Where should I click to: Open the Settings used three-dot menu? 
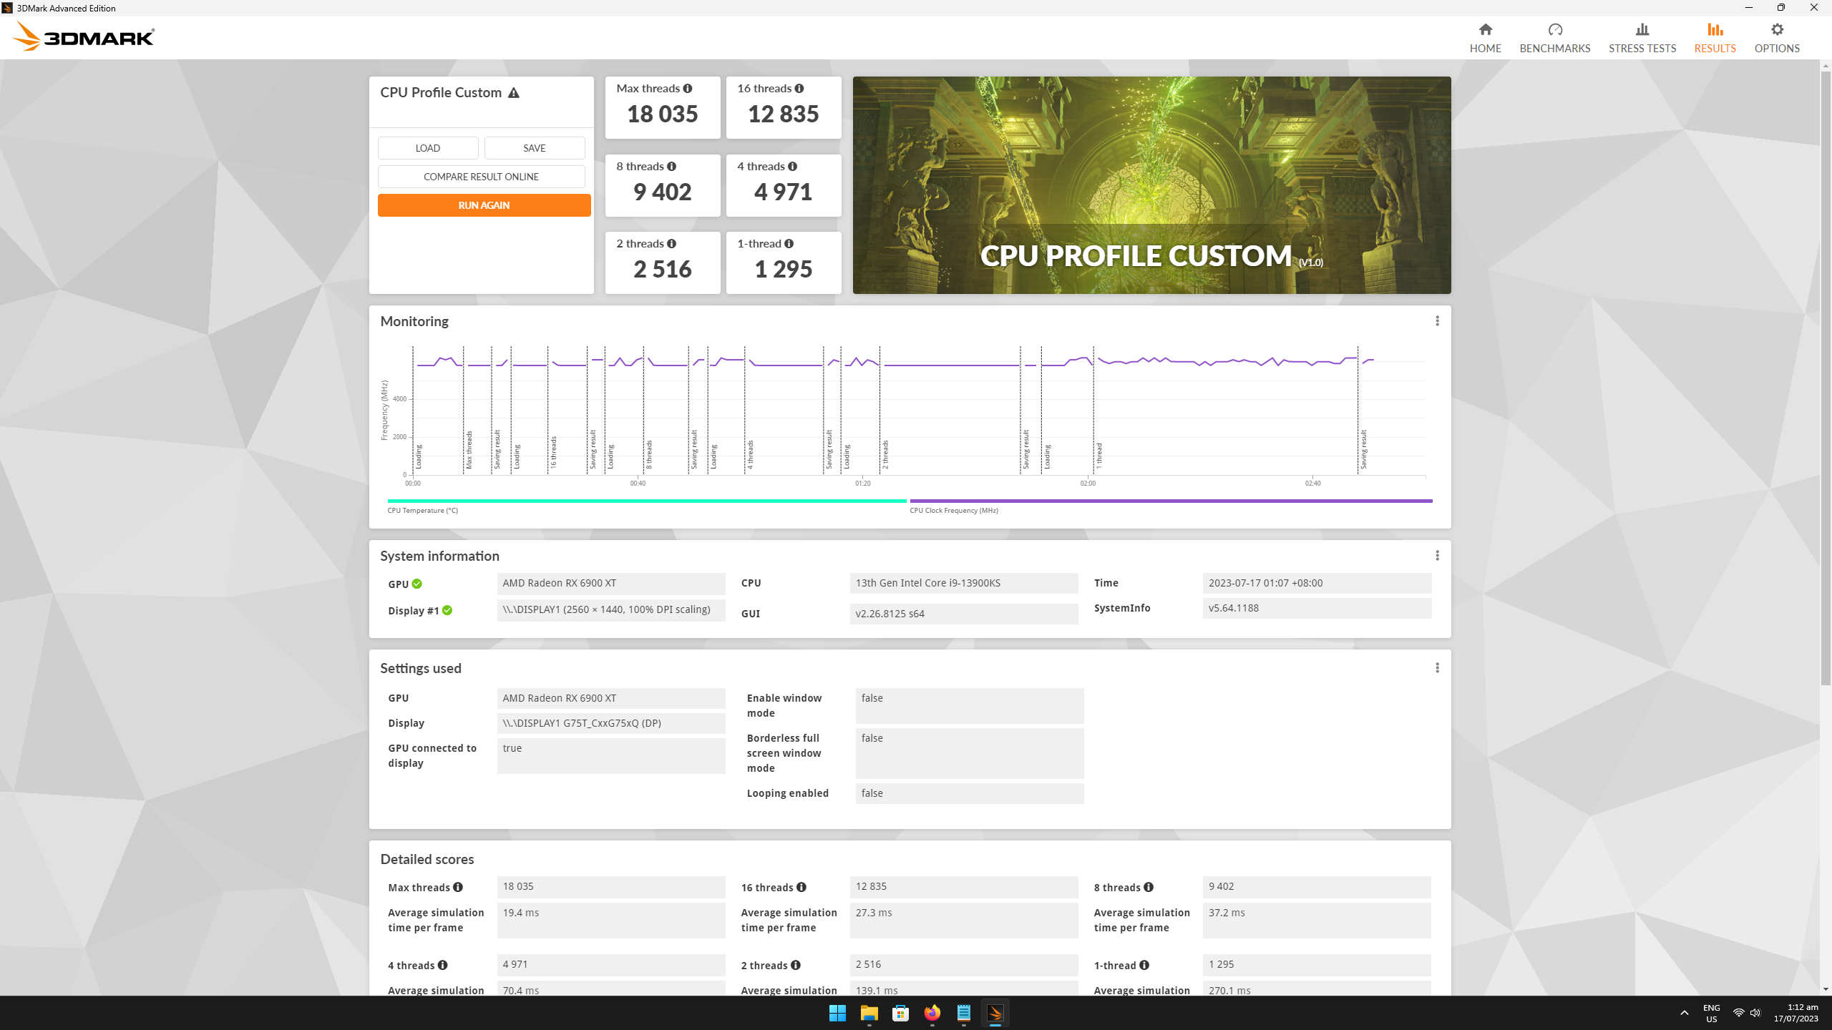tap(1437, 668)
